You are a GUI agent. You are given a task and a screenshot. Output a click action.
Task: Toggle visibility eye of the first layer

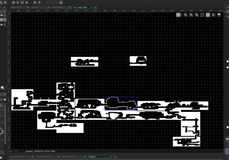click(x=2, y=15)
